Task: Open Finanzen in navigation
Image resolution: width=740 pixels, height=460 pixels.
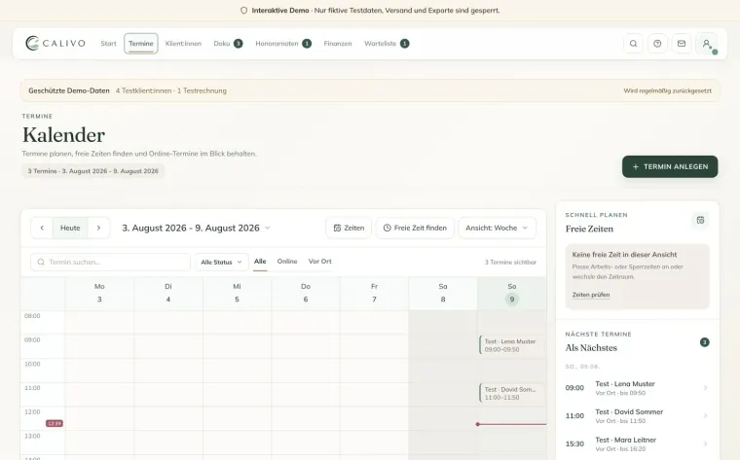Action: pyautogui.click(x=338, y=44)
